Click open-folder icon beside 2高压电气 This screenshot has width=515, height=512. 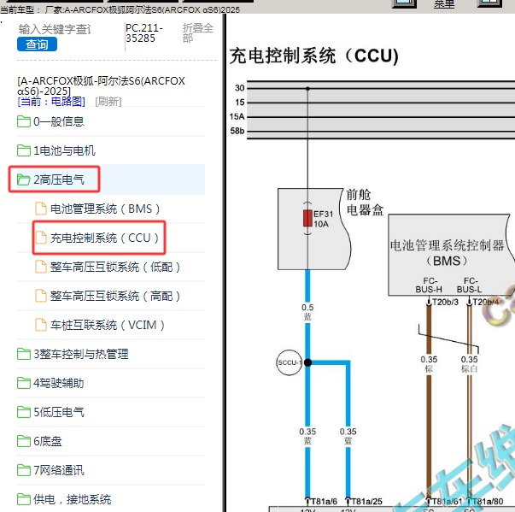click(24, 179)
